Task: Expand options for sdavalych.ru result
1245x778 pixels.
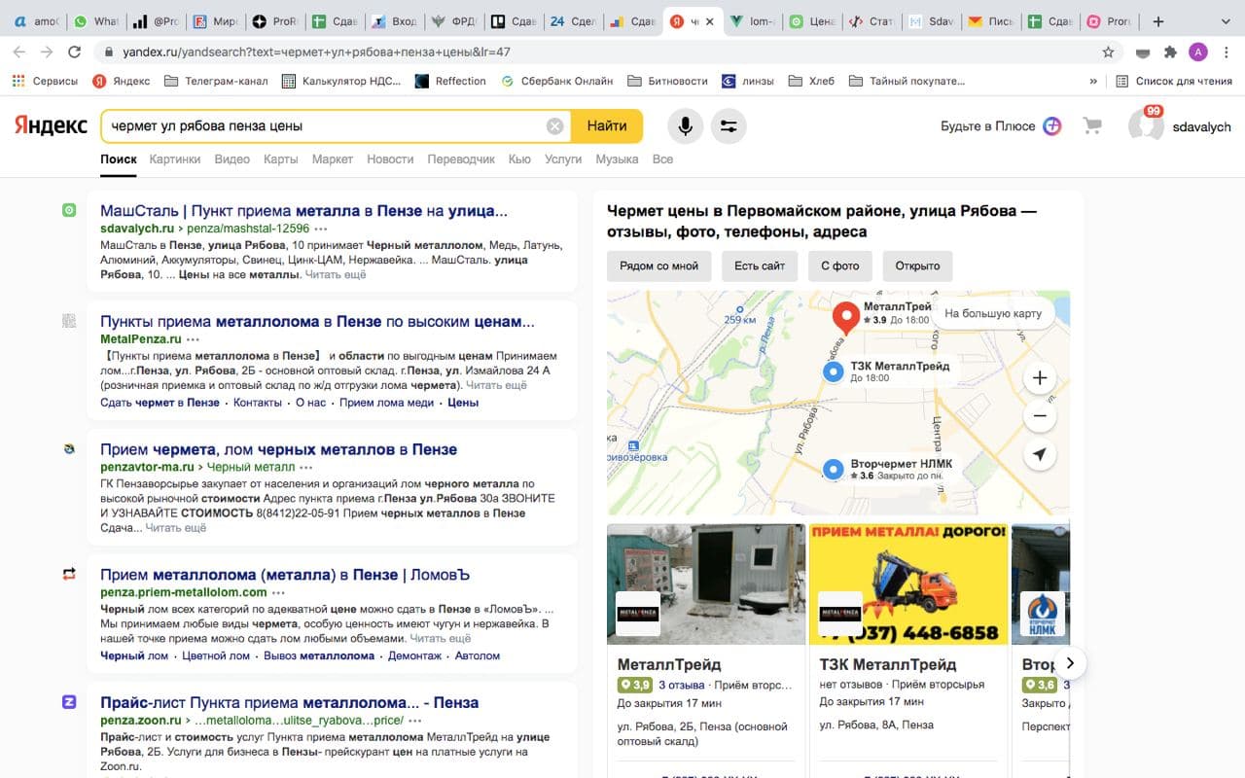Action: point(321,229)
